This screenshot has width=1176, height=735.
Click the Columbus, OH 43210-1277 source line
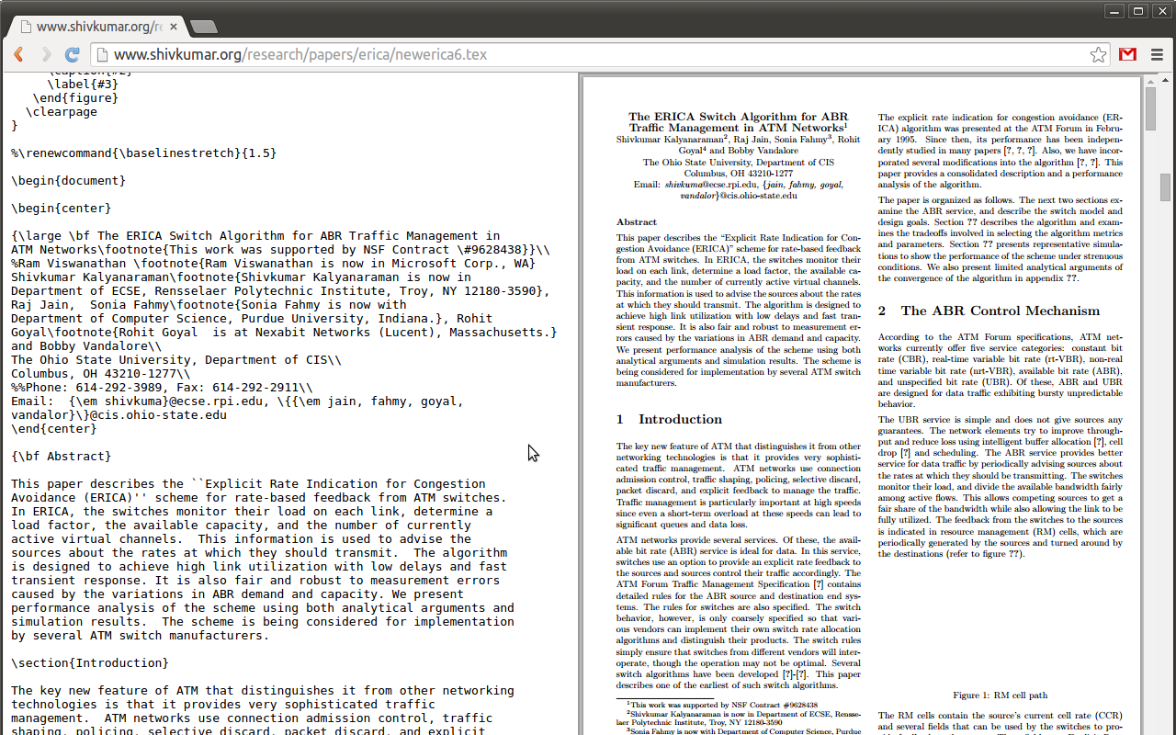click(101, 374)
